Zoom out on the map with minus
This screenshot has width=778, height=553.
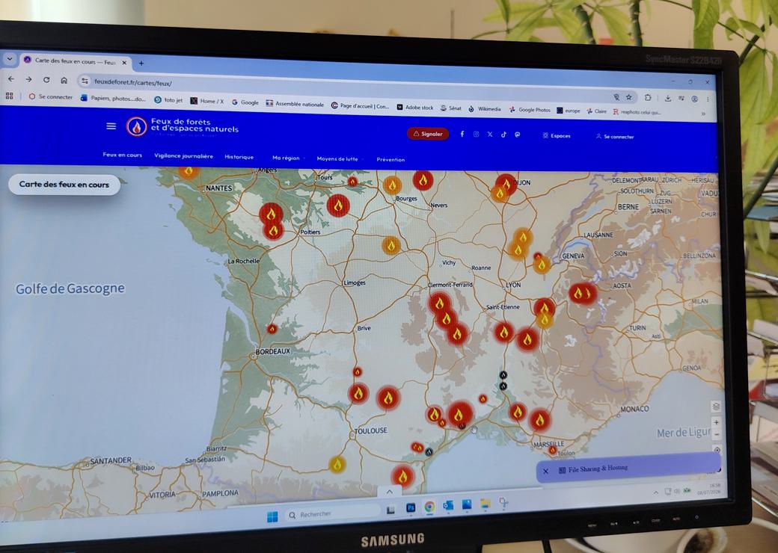click(717, 435)
